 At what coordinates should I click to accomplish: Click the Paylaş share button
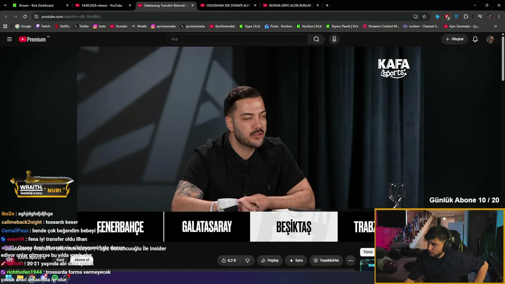point(270,260)
